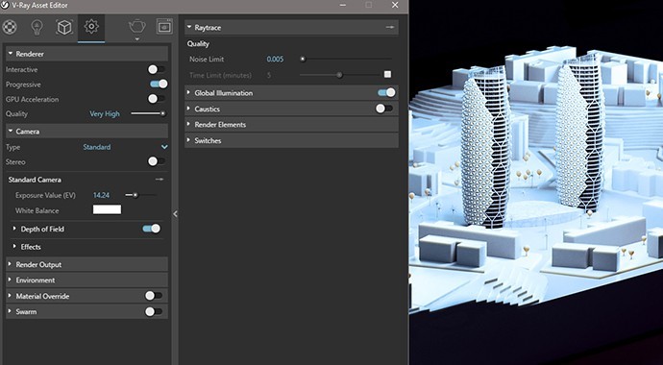The height and width of the screenshot is (365, 663).
Task: Click the V-Ray logo in title bar
Action: coord(5,5)
